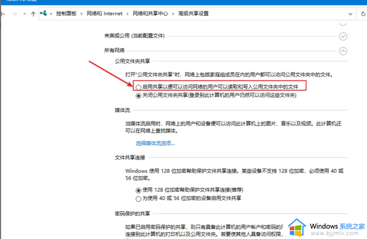The height and width of the screenshot is (239, 367).
Task: Select 40 或 56 位加密 radio button
Action: [139, 199]
